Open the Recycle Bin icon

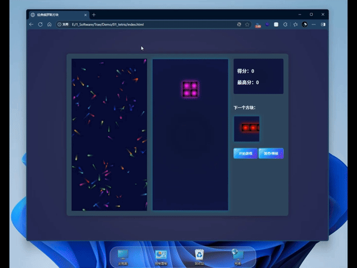click(x=199, y=257)
